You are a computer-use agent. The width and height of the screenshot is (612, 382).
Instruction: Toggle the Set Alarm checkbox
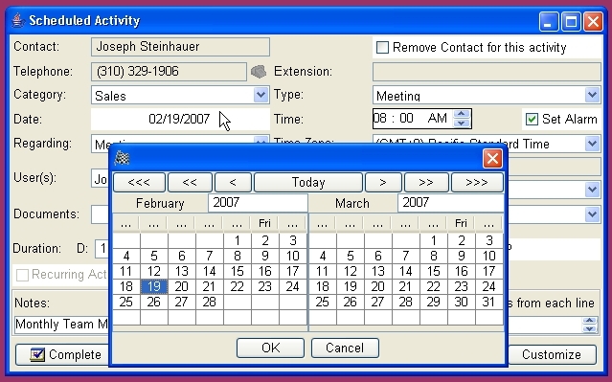(532, 119)
